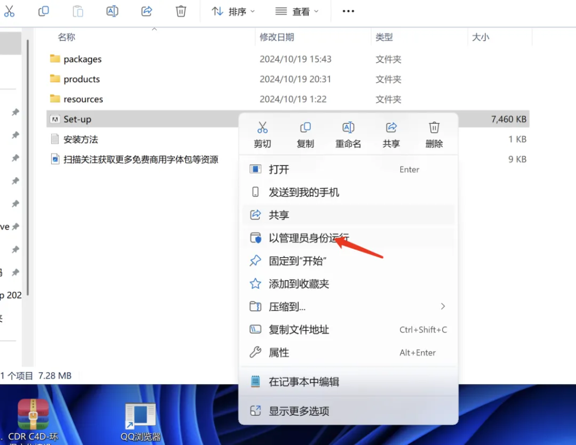
Task: Click the 删除 button in context menu
Action: click(434, 135)
